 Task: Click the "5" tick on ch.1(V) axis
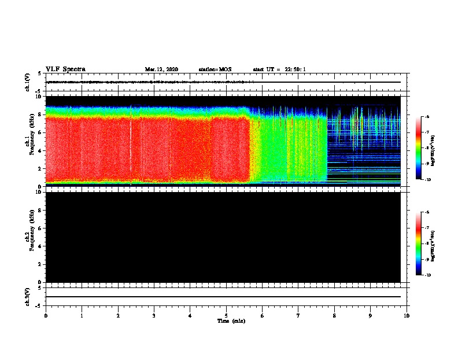(x=40, y=73)
